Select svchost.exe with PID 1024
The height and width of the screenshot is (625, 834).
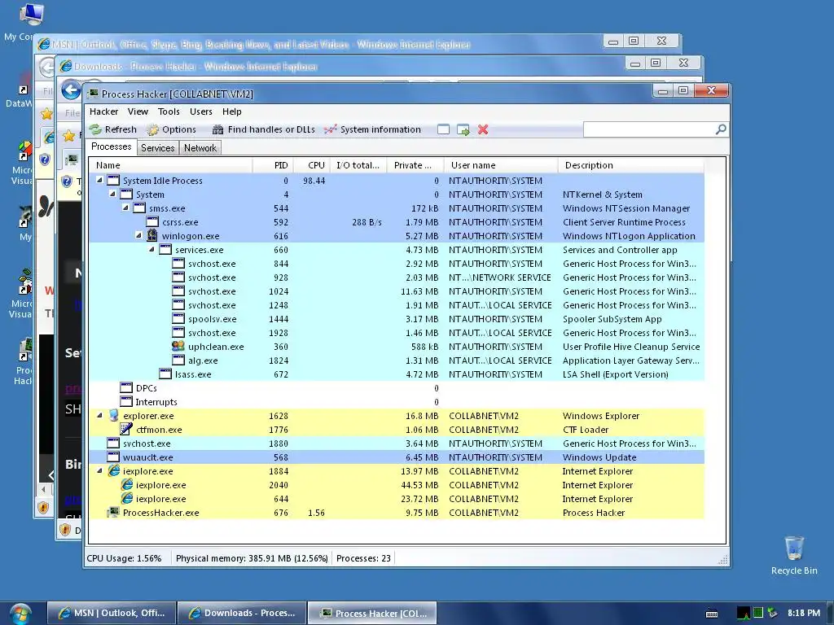[x=397, y=291]
